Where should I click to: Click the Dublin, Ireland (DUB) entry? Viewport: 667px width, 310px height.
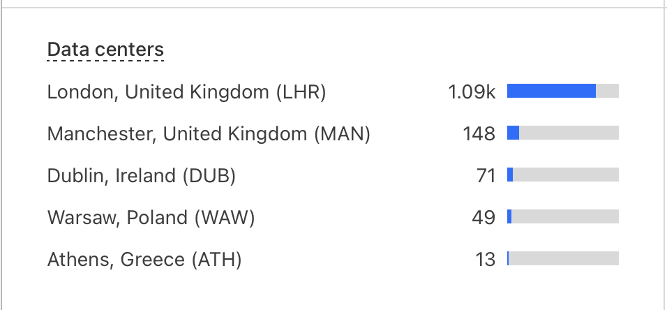pos(142,176)
